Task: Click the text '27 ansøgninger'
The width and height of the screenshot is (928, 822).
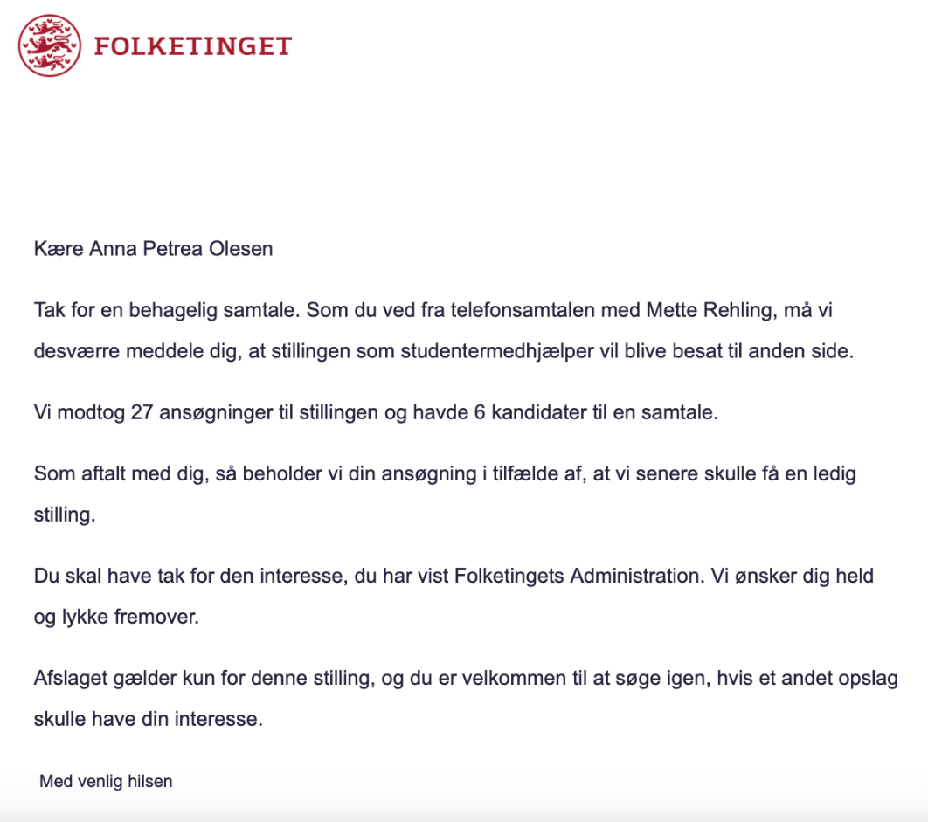Action: [x=178, y=413]
